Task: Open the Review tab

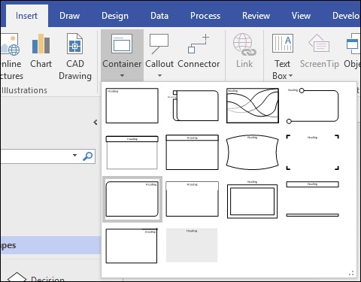Action: pos(256,16)
